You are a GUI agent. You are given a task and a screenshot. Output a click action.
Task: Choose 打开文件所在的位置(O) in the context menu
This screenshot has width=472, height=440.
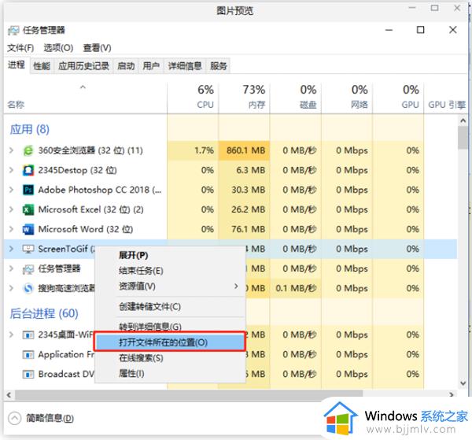170,342
